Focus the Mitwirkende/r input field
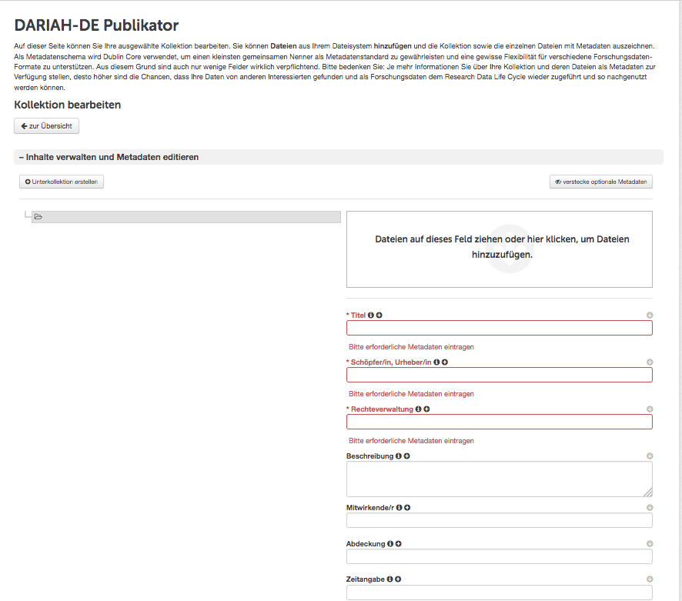This screenshot has width=682, height=601. click(x=500, y=520)
